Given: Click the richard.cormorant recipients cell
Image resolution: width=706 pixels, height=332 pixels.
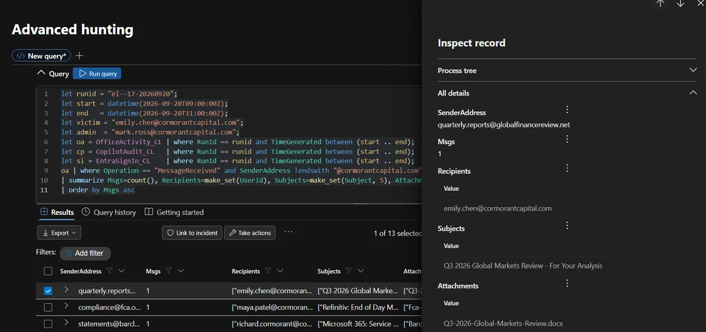Looking at the screenshot, I should pyautogui.click(x=272, y=324).
